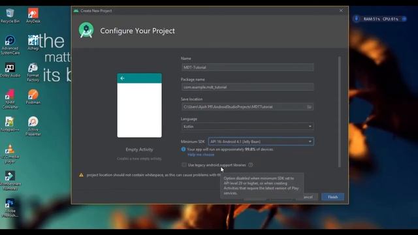Launch Active Presenter from the desktop
The height and width of the screenshot is (235, 418).
33,126
